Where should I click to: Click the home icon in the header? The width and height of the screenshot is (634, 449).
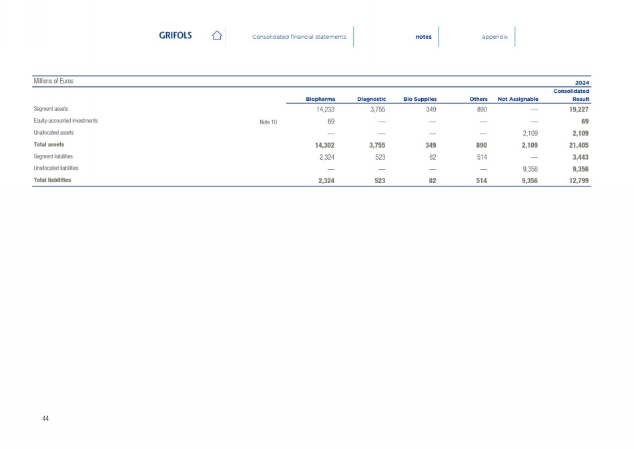coord(216,36)
